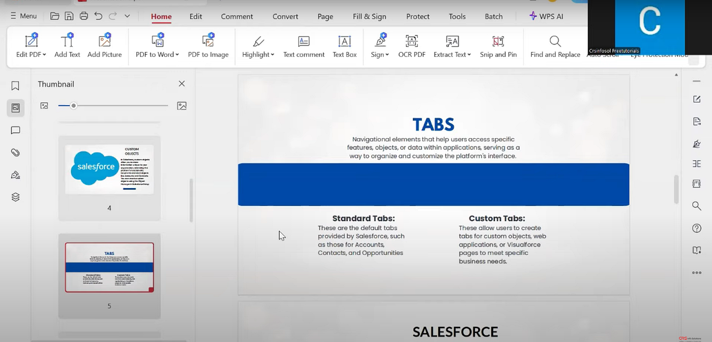Open the Comment ribbon tab

coord(237,16)
